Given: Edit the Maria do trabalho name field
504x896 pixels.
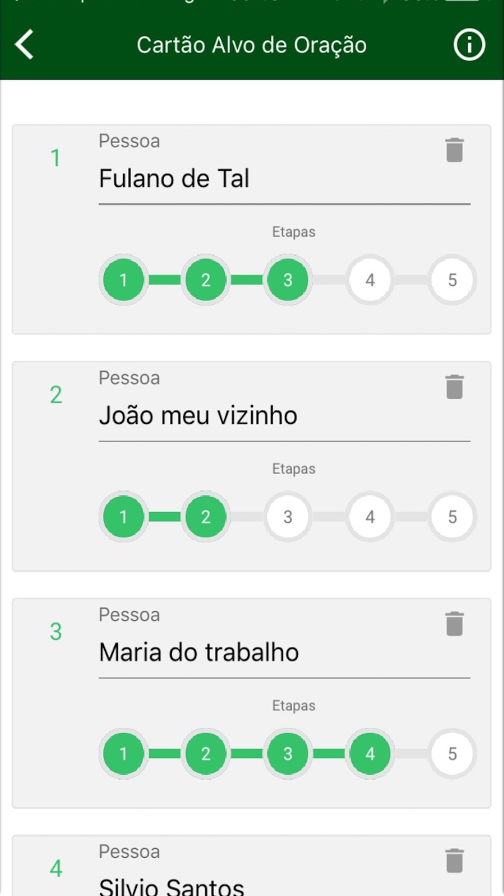Looking at the screenshot, I should tap(284, 652).
